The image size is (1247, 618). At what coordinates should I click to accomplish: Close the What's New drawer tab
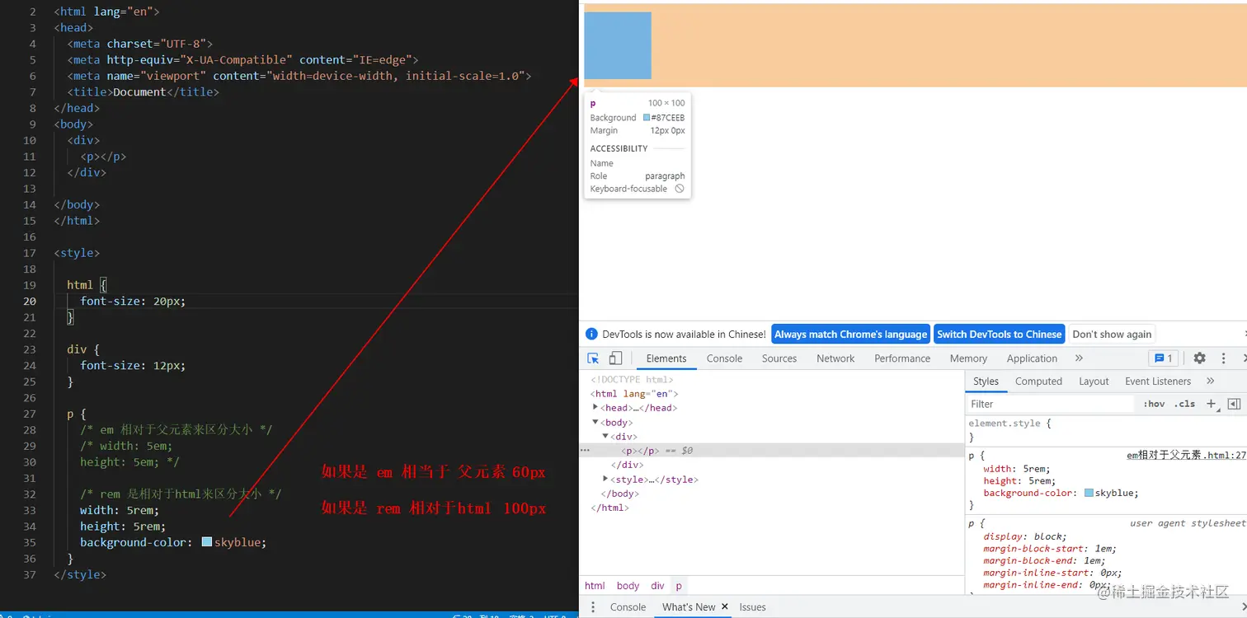(x=725, y=606)
